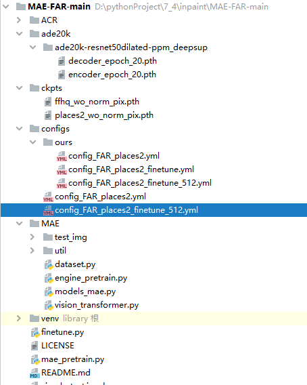The width and height of the screenshot is (307, 385).
Task: Select places2_wo_norm_pix.pth file name
Action: pyautogui.click(x=104, y=115)
